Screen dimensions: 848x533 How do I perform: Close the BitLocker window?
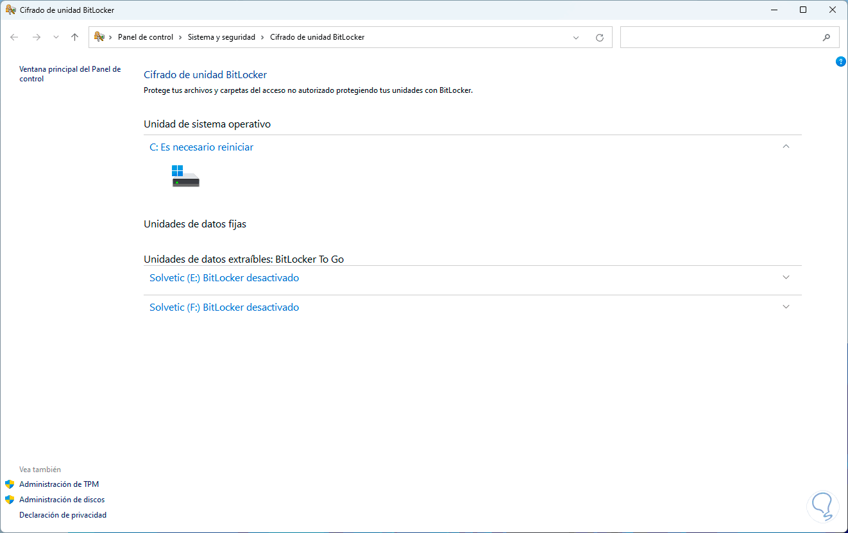click(x=833, y=10)
